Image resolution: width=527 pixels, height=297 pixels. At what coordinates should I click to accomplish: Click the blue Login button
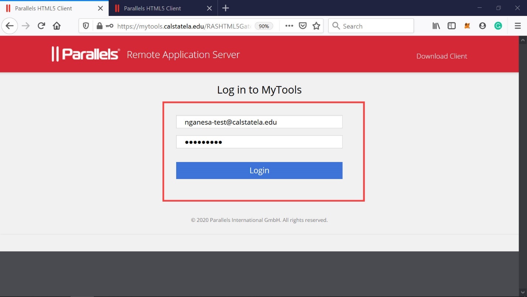[259, 171]
